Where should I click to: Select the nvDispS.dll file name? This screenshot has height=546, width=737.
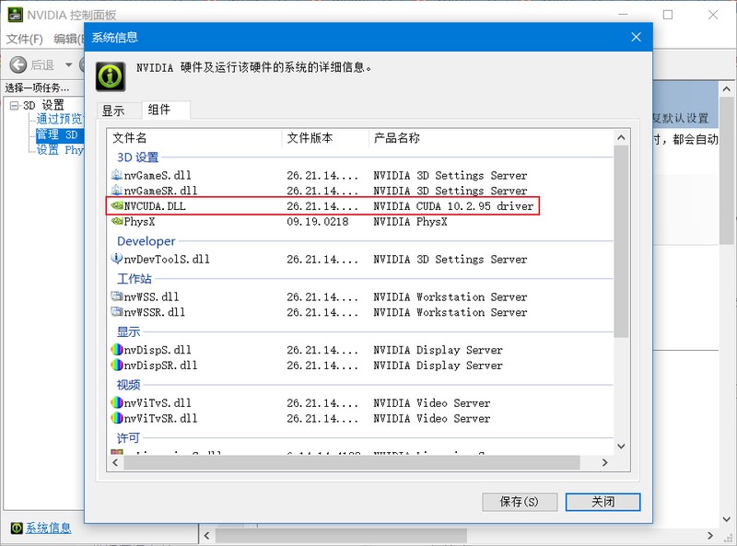coord(158,350)
